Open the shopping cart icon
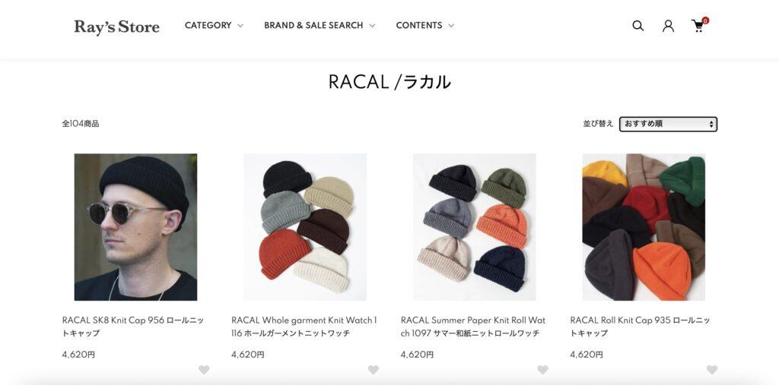This screenshot has height=385, width=779. pos(698,26)
